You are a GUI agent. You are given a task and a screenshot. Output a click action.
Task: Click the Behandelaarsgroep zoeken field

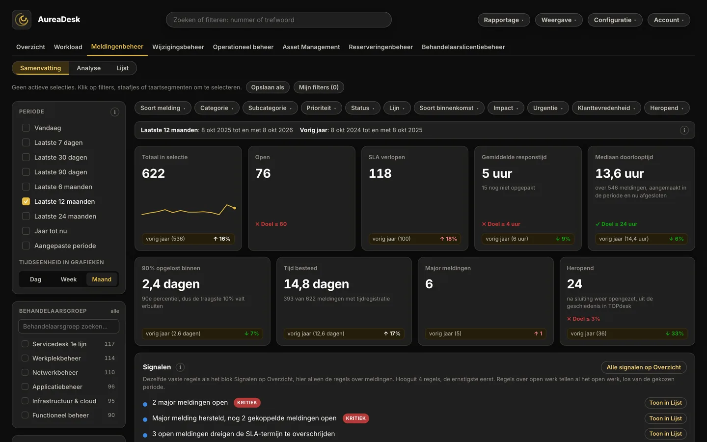(69, 327)
